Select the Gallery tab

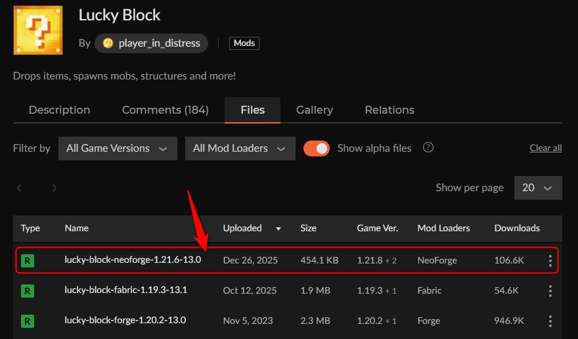pyautogui.click(x=314, y=110)
